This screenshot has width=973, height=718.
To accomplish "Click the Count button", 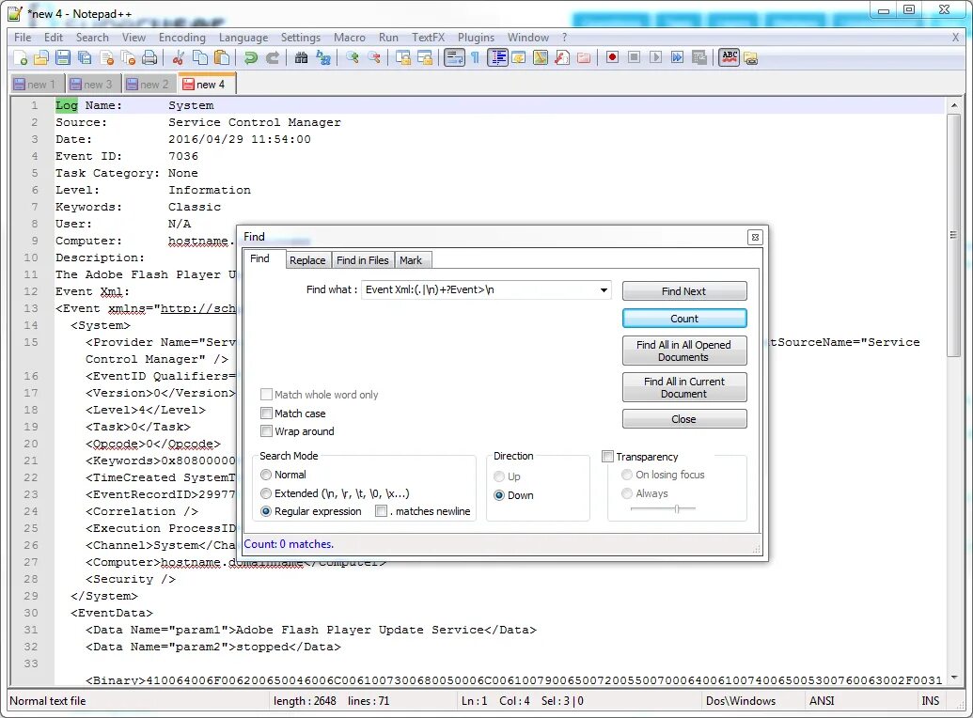I will [683, 319].
